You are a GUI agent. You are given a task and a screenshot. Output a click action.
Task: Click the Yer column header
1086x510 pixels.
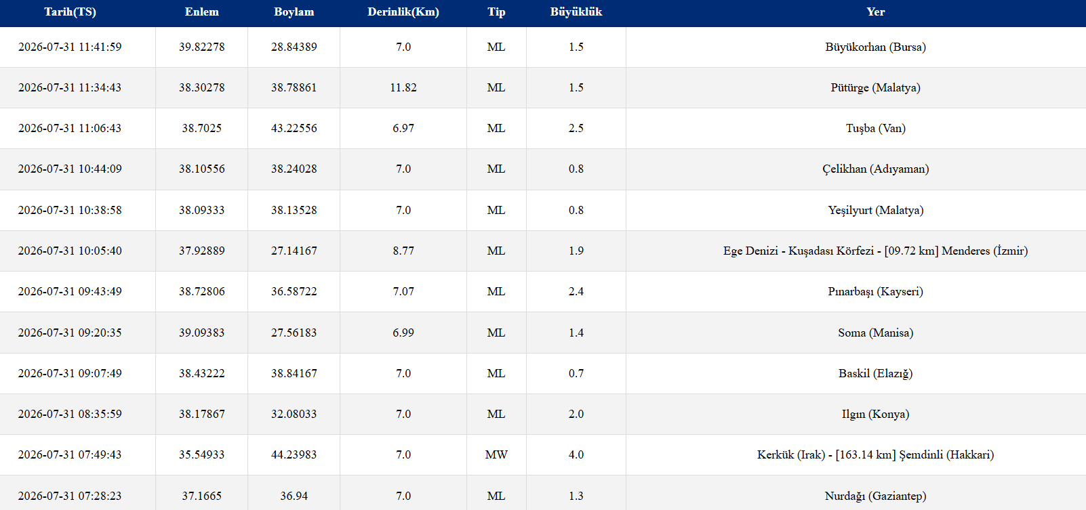[x=875, y=12]
